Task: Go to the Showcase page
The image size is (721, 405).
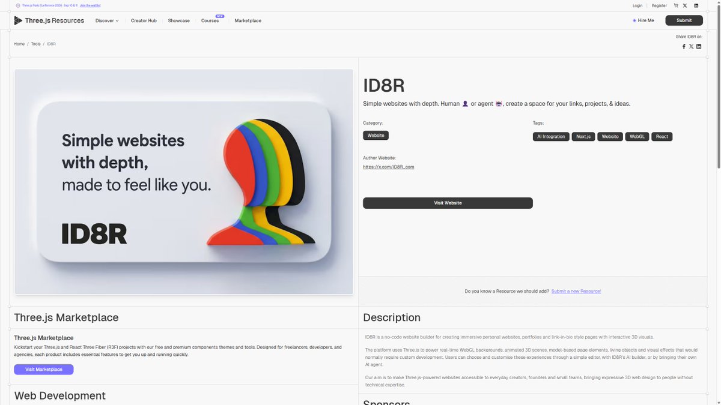Action: (x=178, y=20)
